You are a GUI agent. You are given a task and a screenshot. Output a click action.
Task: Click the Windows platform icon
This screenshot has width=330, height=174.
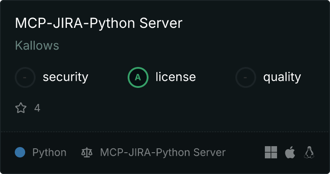pos(271,152)
